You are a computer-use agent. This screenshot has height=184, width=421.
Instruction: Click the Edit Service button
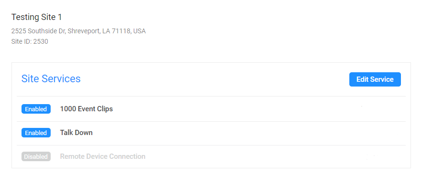(375, 79)
